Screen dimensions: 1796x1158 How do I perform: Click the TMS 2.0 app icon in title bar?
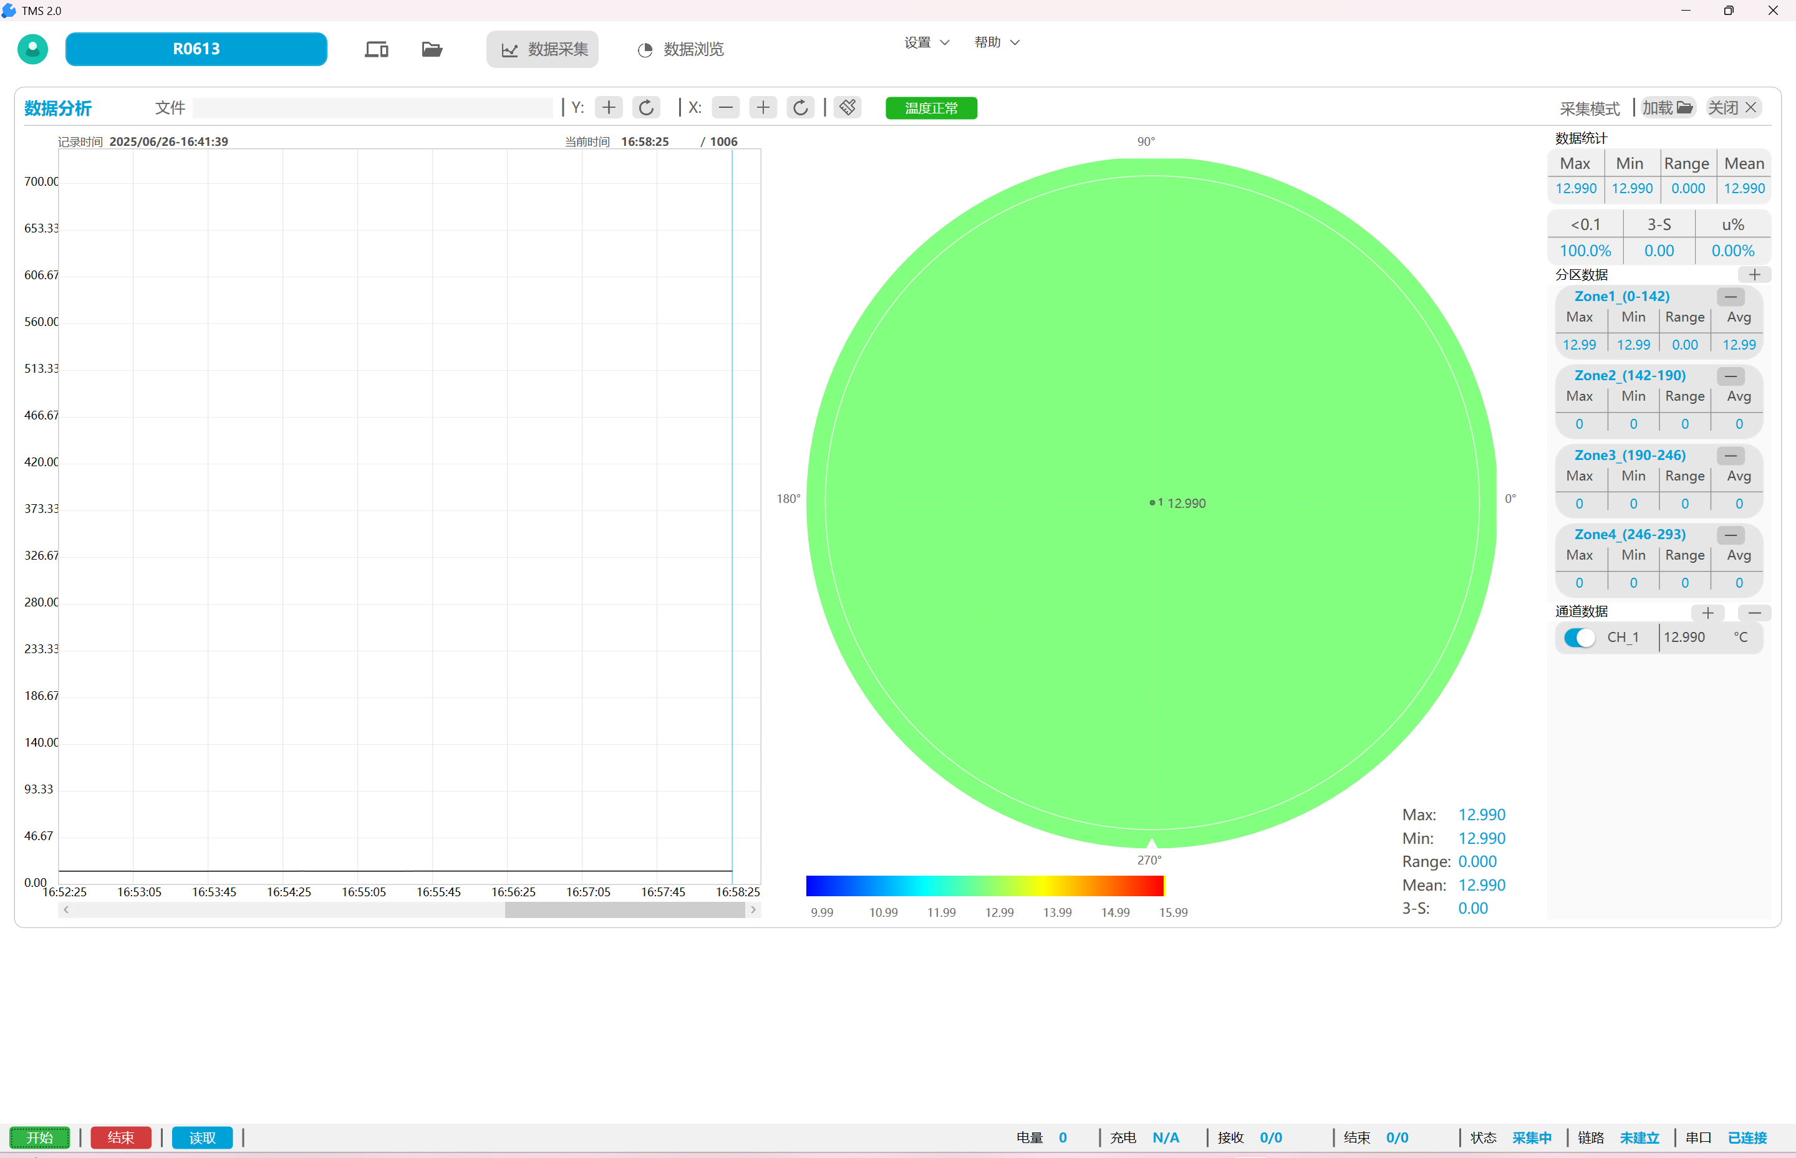9,11
